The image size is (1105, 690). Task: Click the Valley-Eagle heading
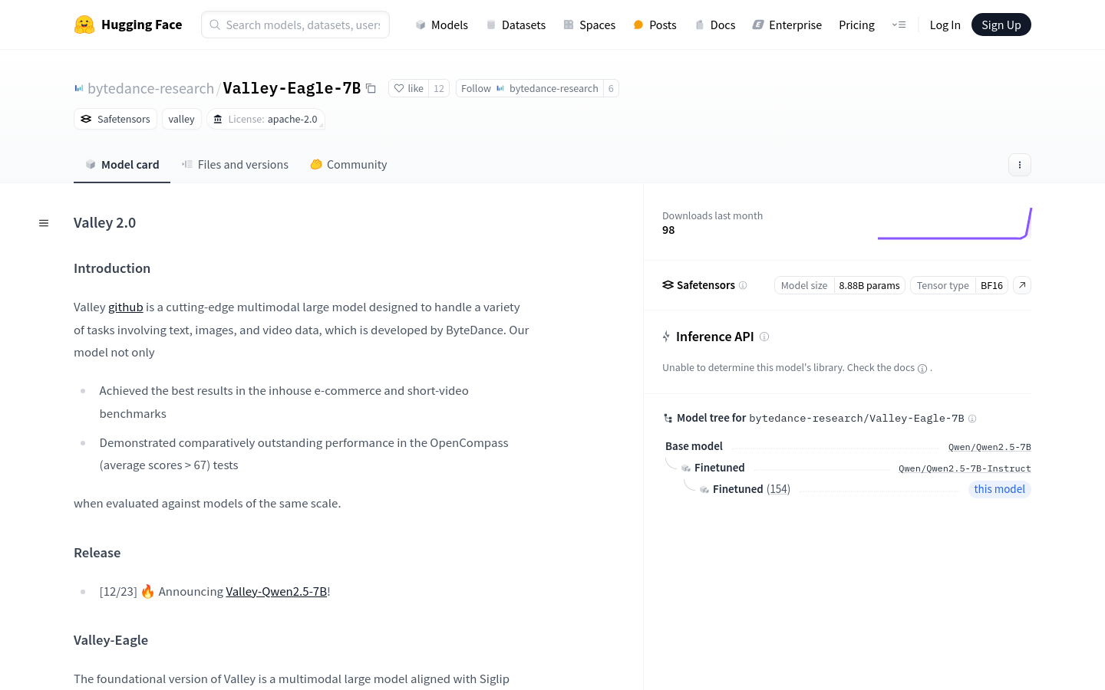pyautogui.click(x=110, y=640)
